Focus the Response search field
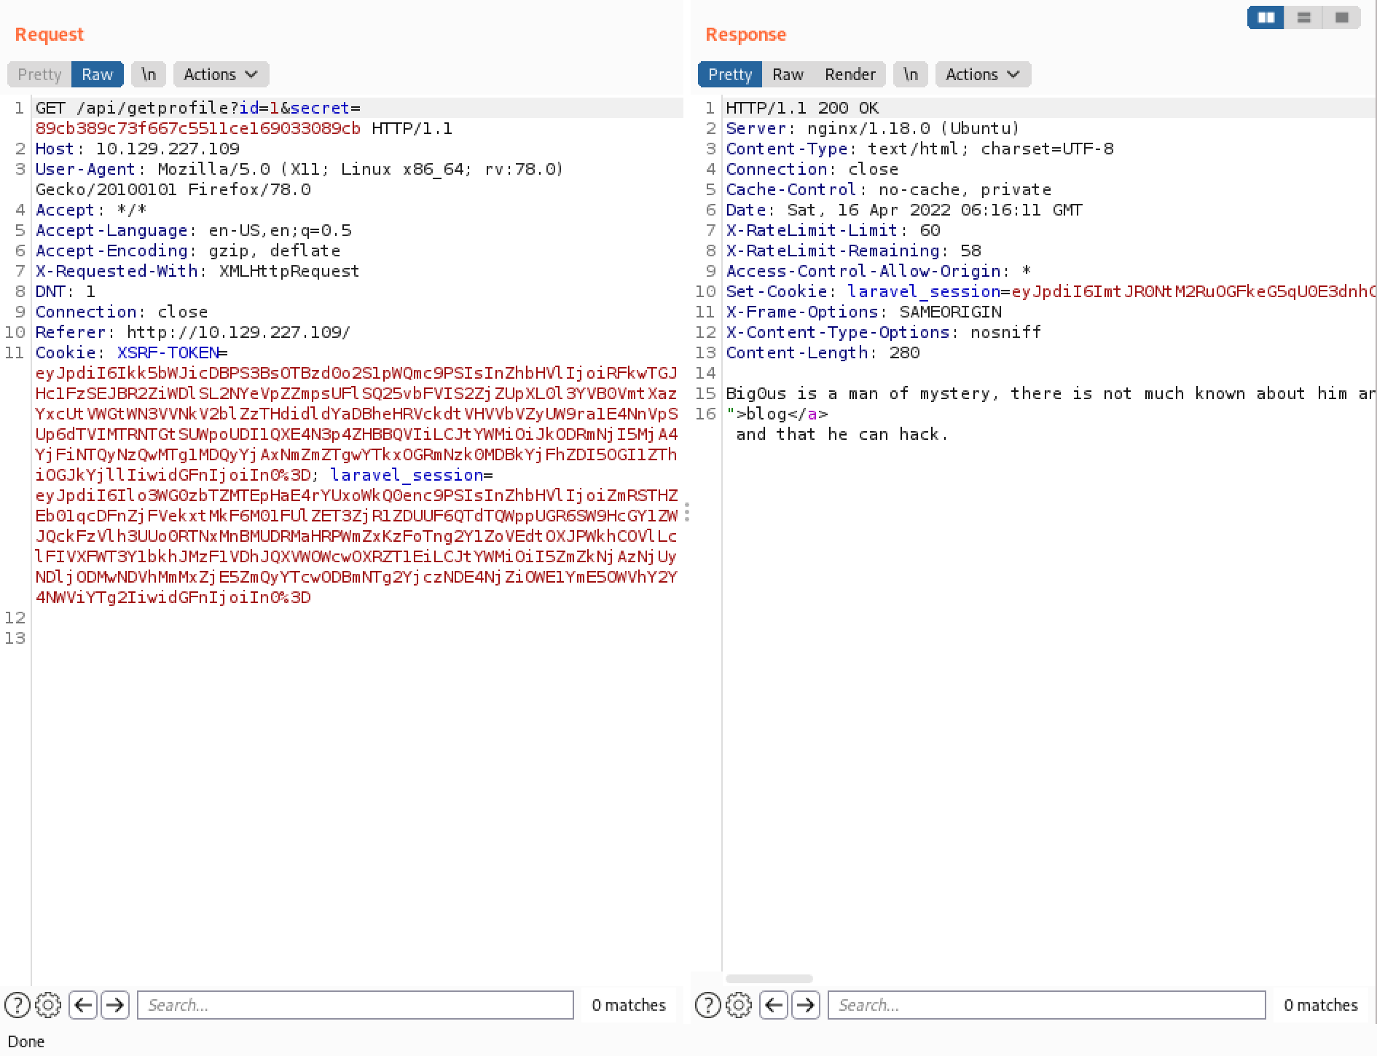Screen dimensions: 1377x1056 click(1046, 1005)
